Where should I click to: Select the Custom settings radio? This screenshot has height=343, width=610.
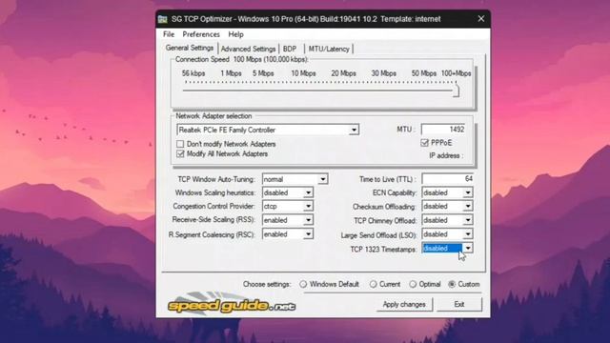[452, 284]
